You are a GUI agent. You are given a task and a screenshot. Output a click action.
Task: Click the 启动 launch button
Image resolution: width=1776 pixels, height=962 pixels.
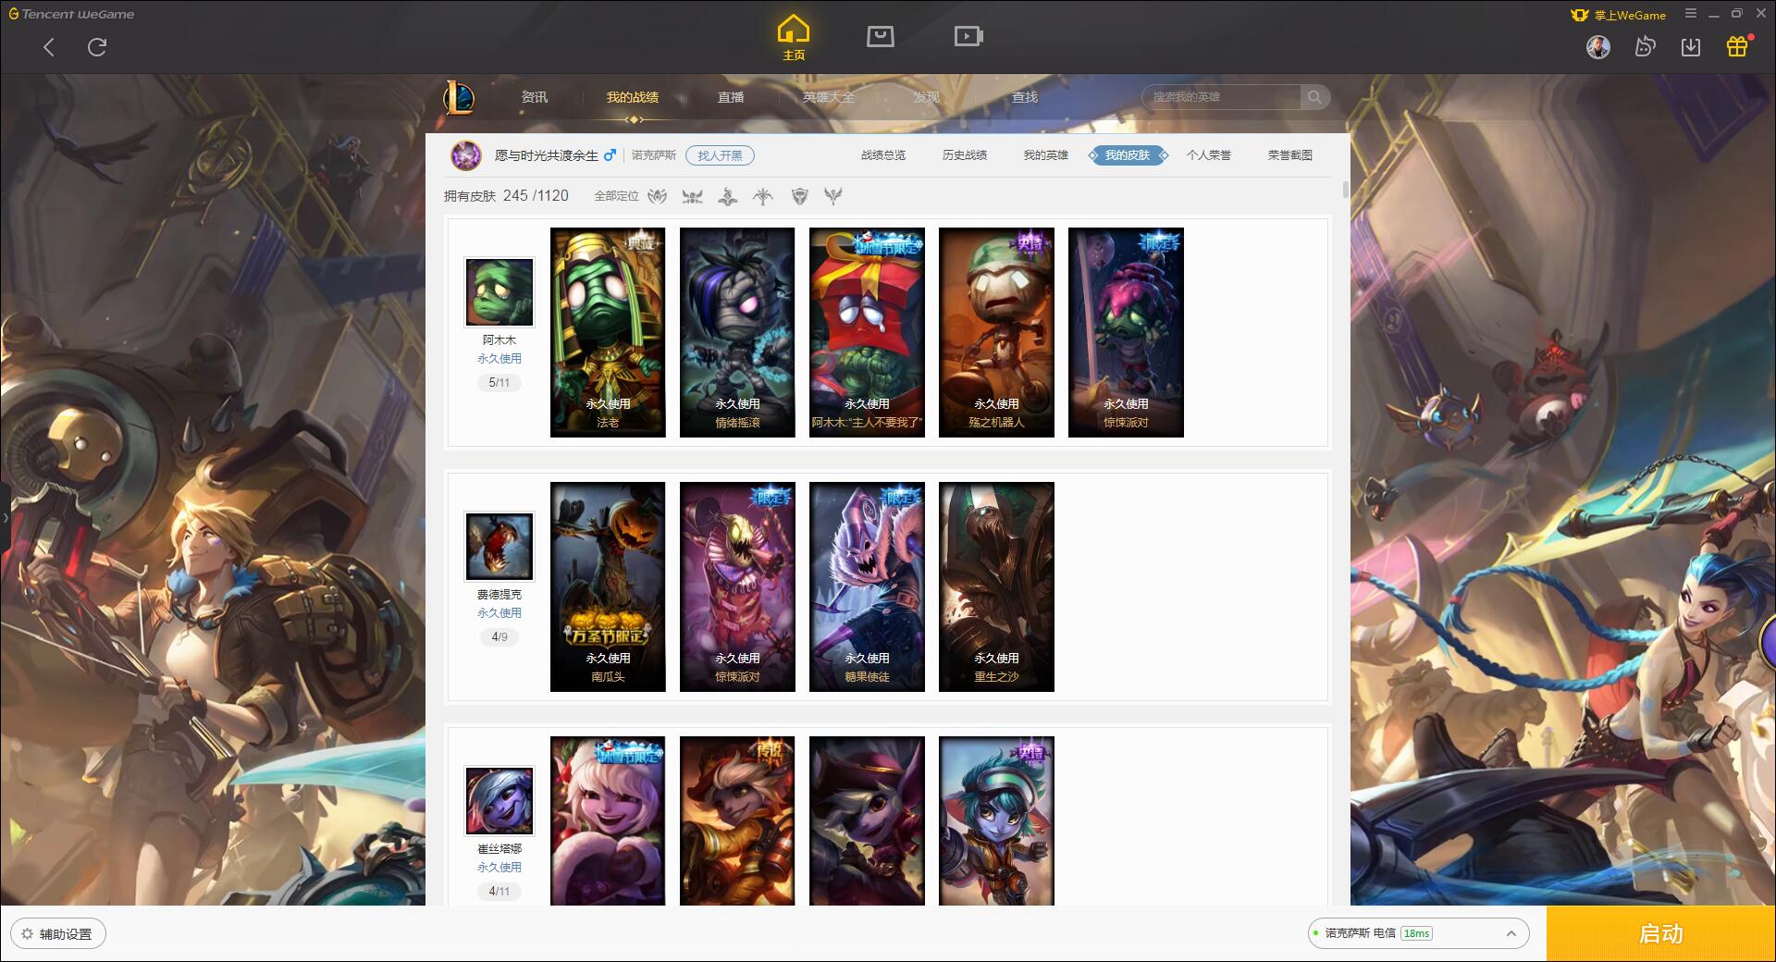(1660, 933)
